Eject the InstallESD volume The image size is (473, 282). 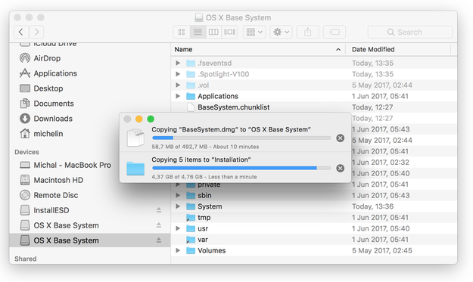click(159, 210)
